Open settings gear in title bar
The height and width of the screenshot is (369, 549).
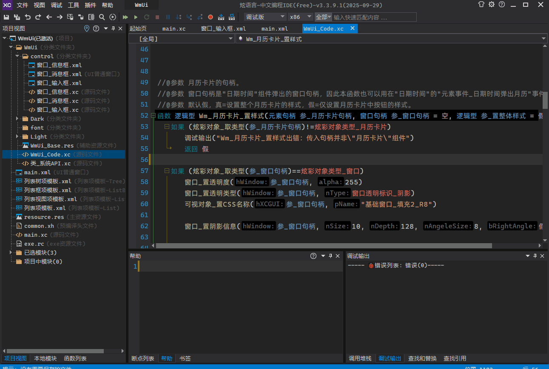[x=492, y=5]
